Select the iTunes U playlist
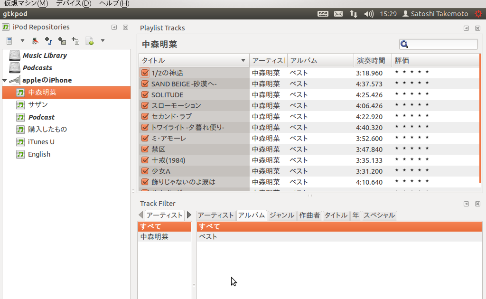Viewport: 486px width, 299px height. [41, 142]
